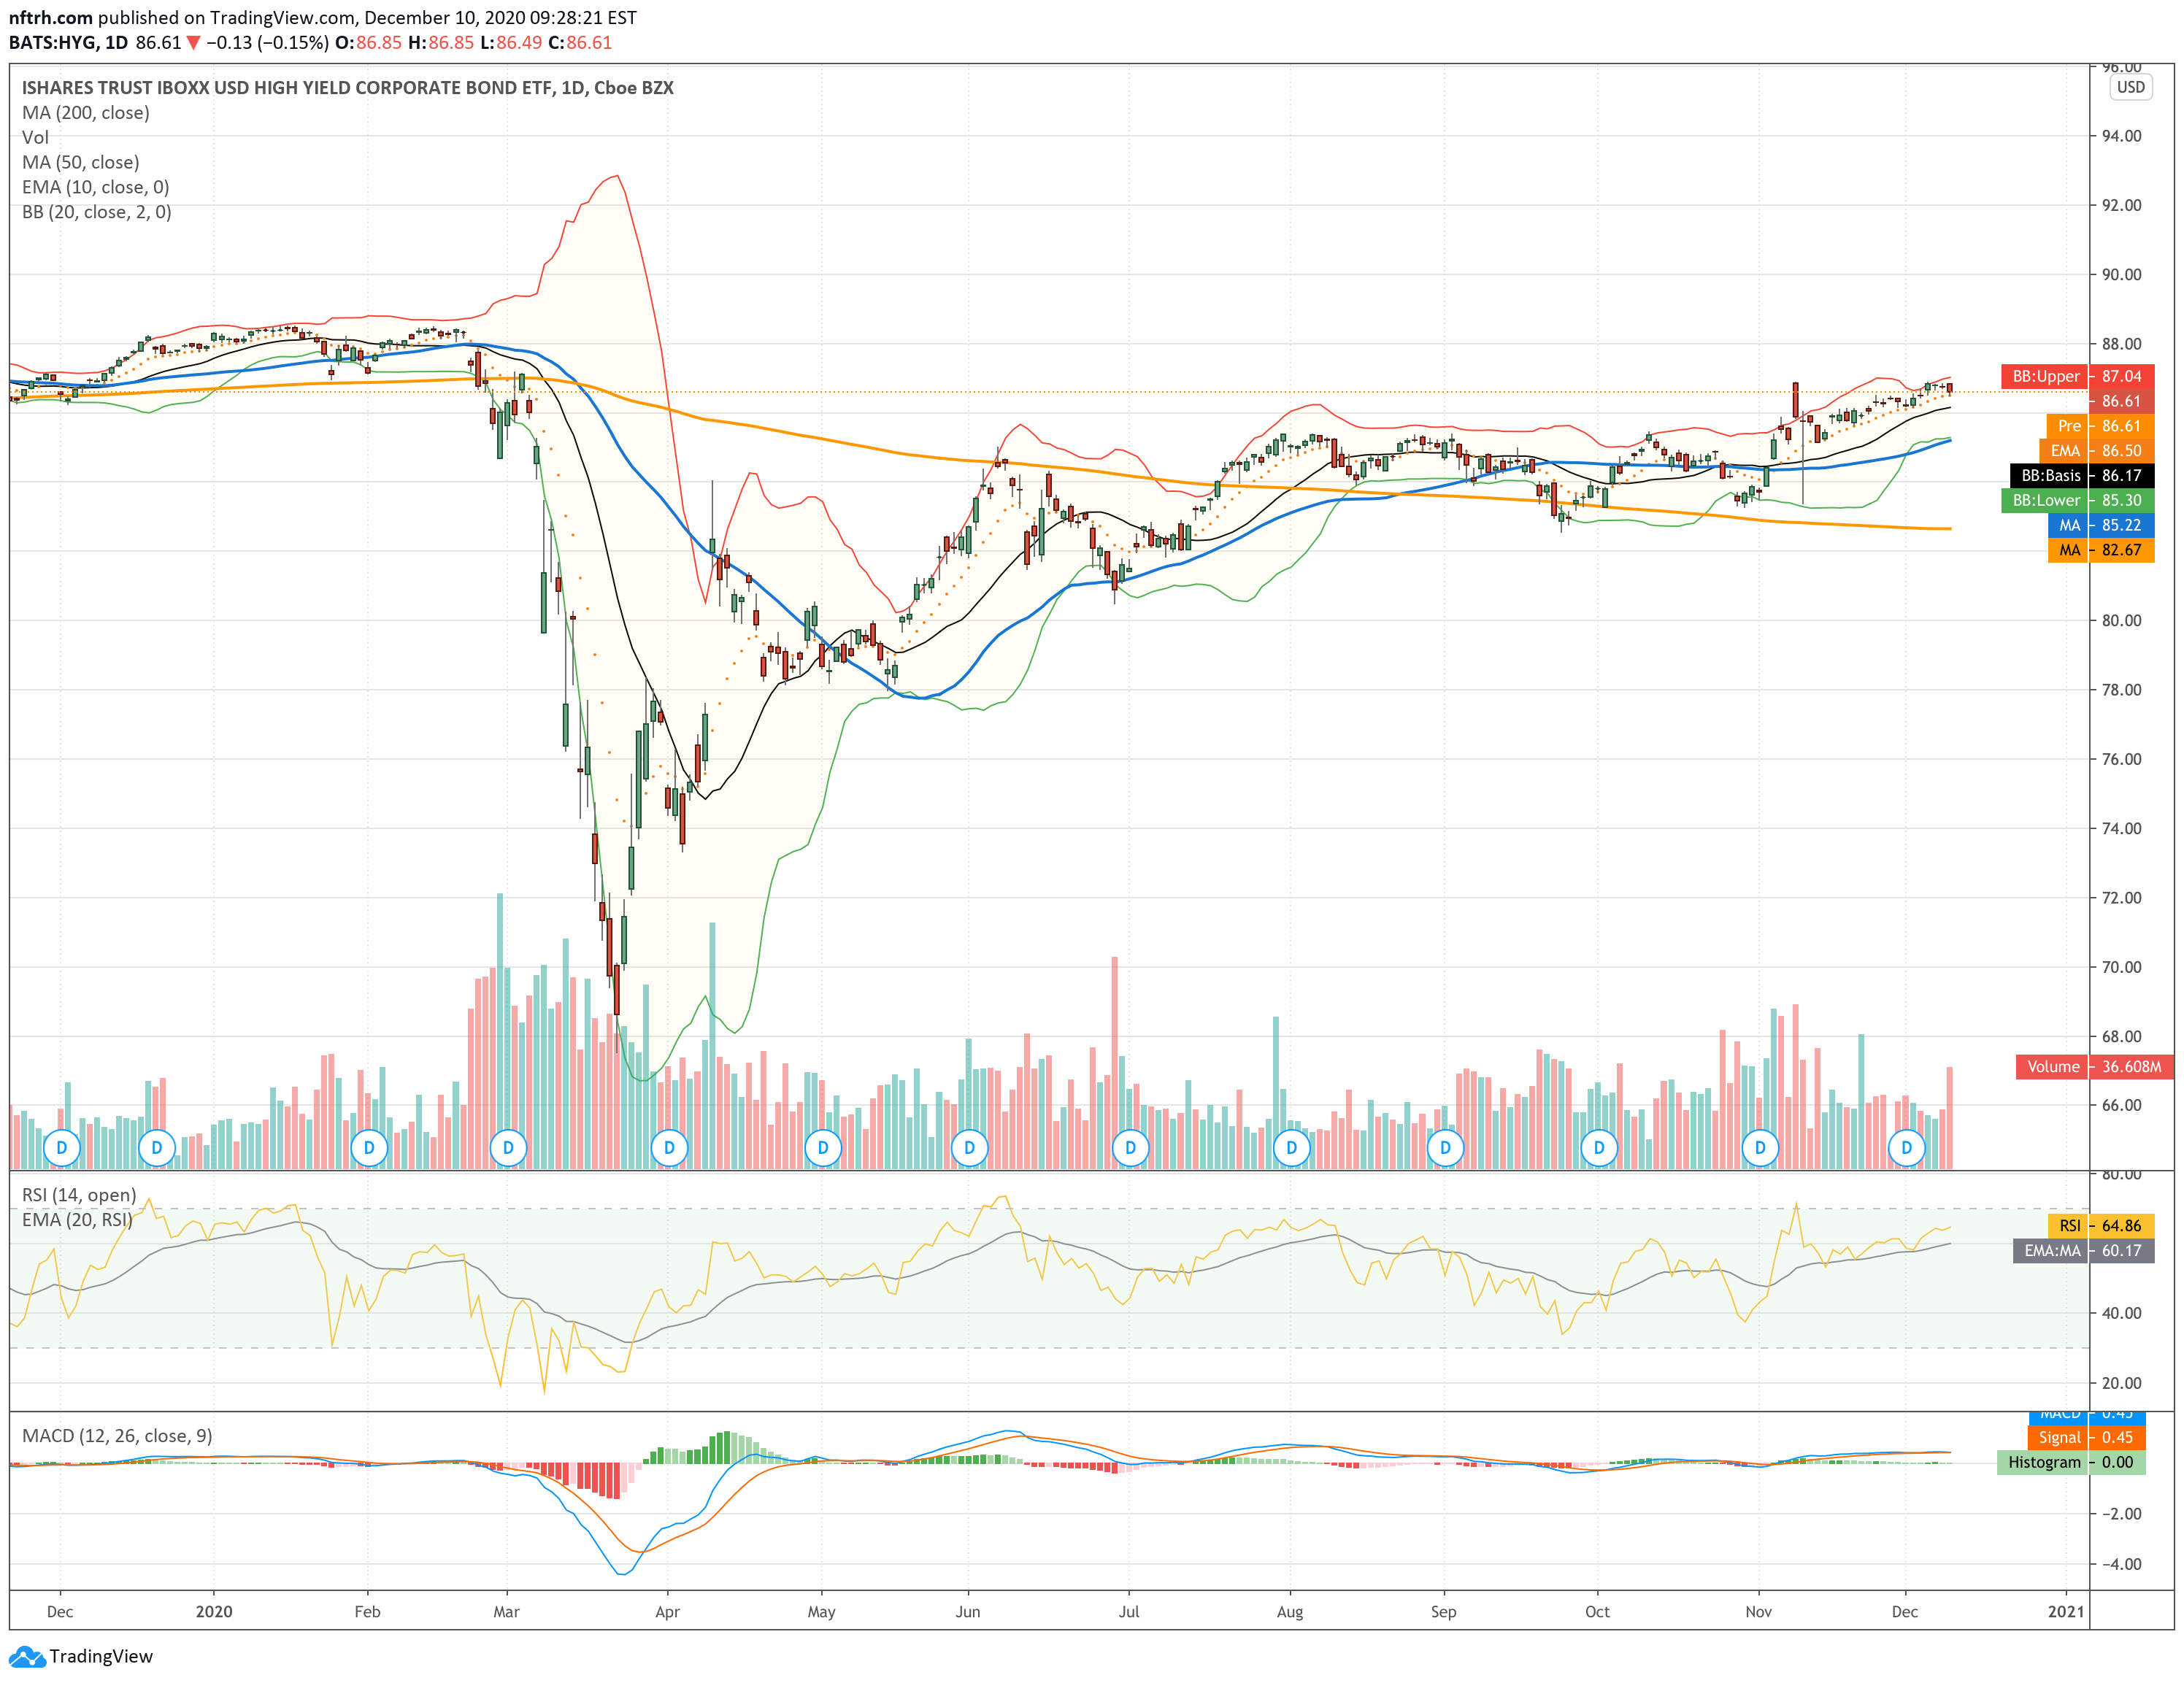The width and height of the screenshot is (2184, 1683).
Task: Select the EMA (20, RSI) legend
Action: coord(77,1220)
